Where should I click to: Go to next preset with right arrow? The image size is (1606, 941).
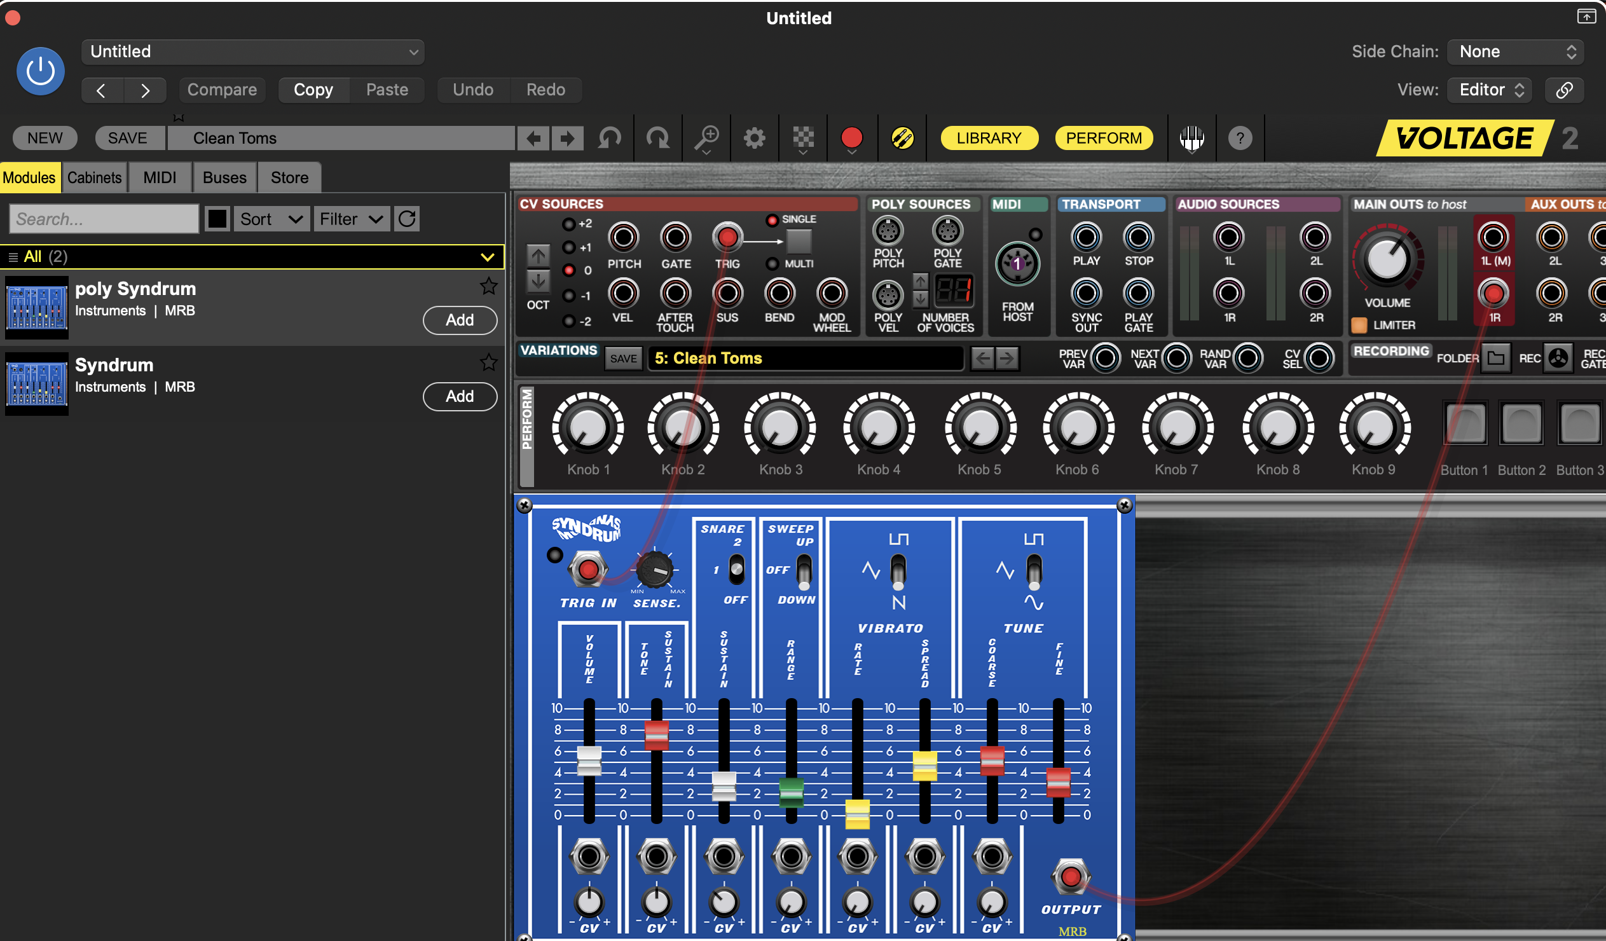(x=567, y=138)
